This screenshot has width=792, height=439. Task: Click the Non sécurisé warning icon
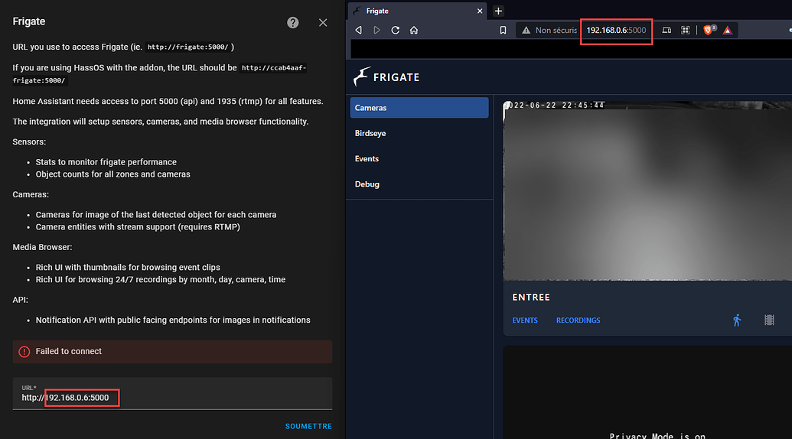526,31
